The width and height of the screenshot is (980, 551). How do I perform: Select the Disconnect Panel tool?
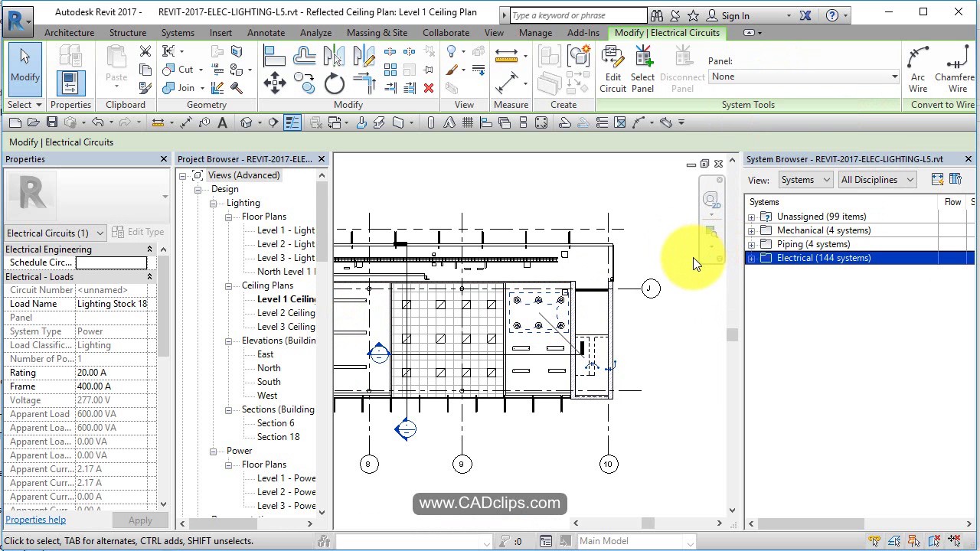tap(682, 69)
